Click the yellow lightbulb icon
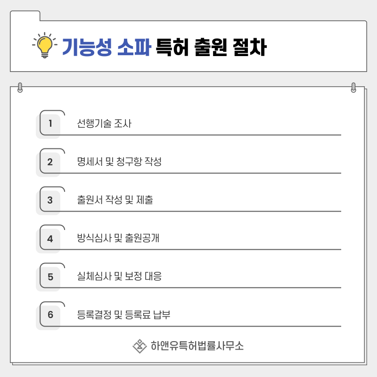The image size is (377, 377). point(44,46)
